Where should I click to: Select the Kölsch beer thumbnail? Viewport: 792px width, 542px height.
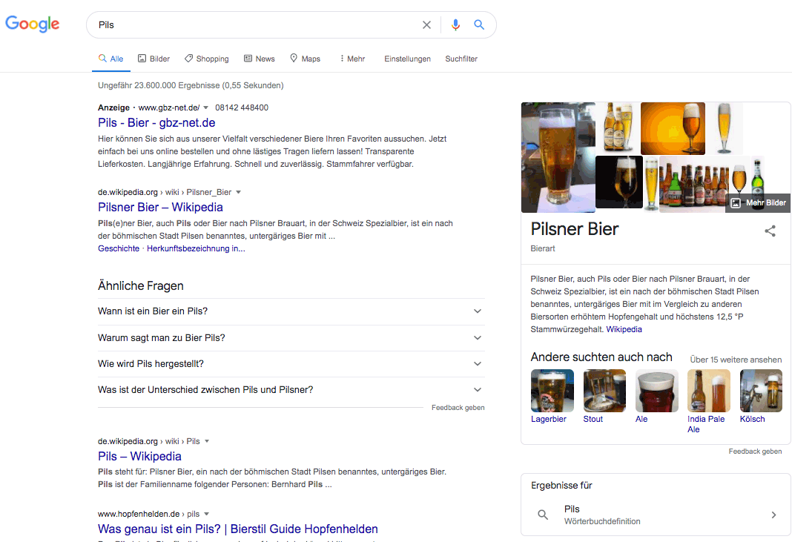(x=761, y=391)
